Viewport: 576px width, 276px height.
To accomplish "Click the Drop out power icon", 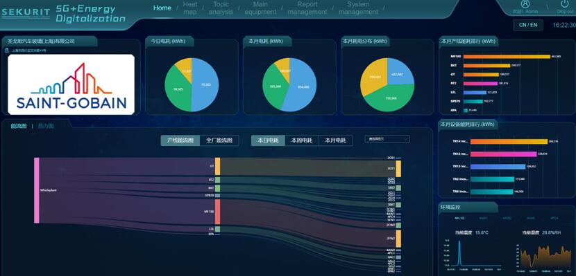I will click(565, 4).
